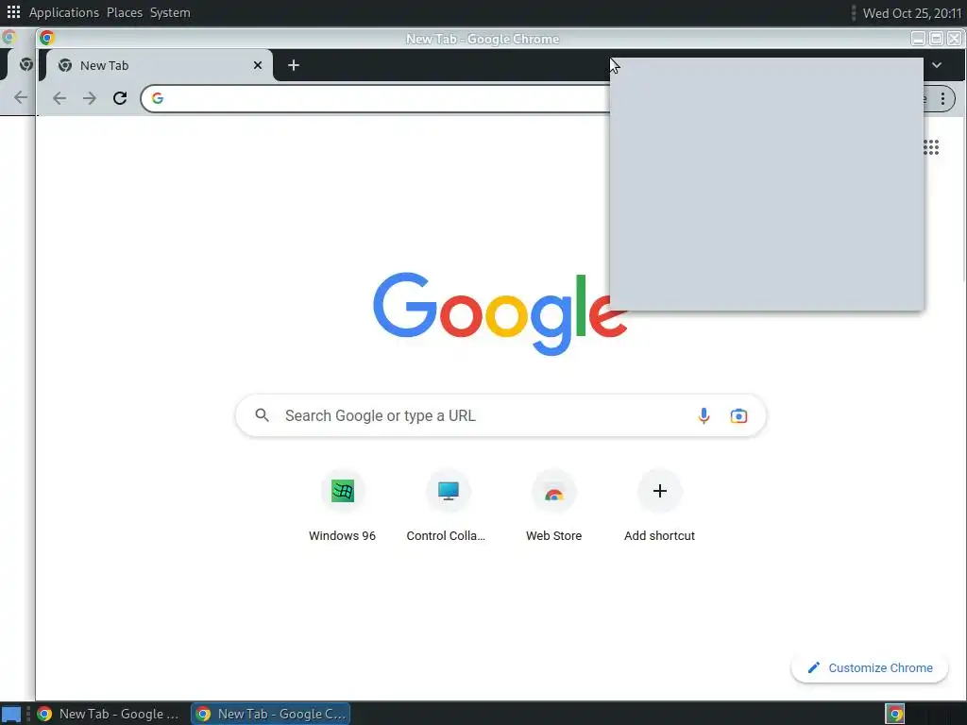Image resolution: width=967 pixels, height=725 pixels.
Task: Click the show desktop icon in the taskbar
Action: [x=11, y=715]
